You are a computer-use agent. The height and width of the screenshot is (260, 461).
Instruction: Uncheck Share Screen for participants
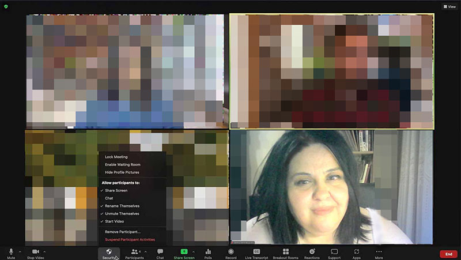(x=116, y=190)
